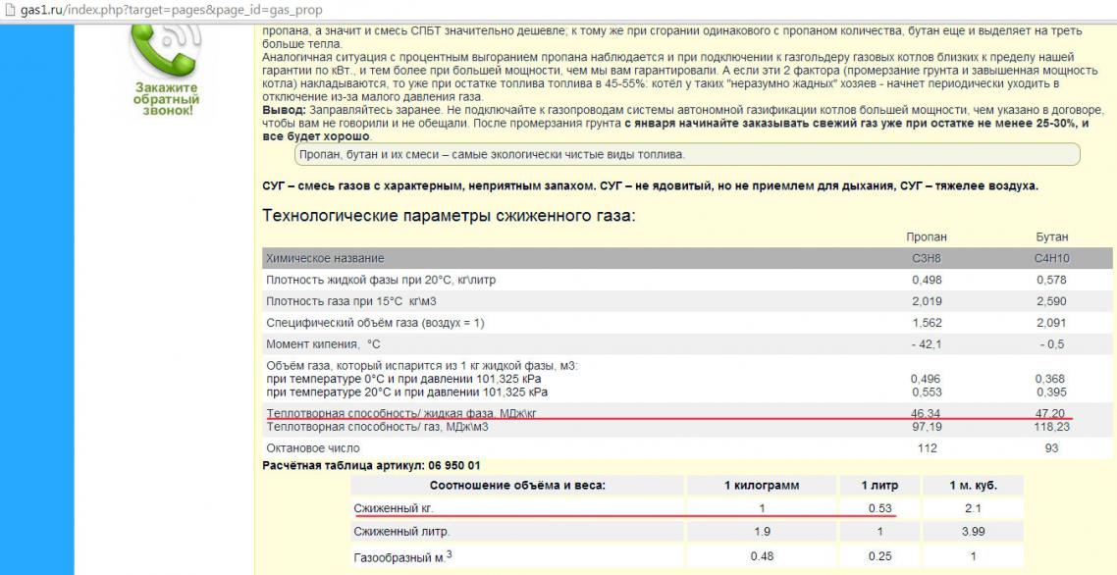This screenshot has height=575, width=1117.
Task: Click the page icon in address bar
Action: 9,11
